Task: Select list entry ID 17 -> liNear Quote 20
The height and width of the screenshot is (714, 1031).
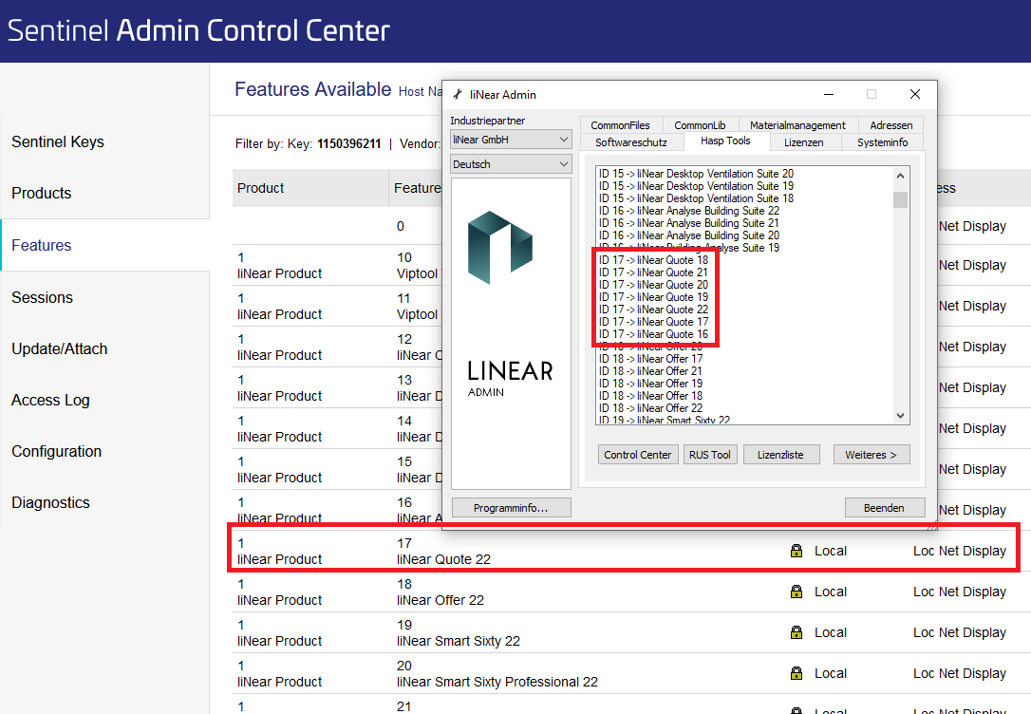Action: [x=653, y=286]
